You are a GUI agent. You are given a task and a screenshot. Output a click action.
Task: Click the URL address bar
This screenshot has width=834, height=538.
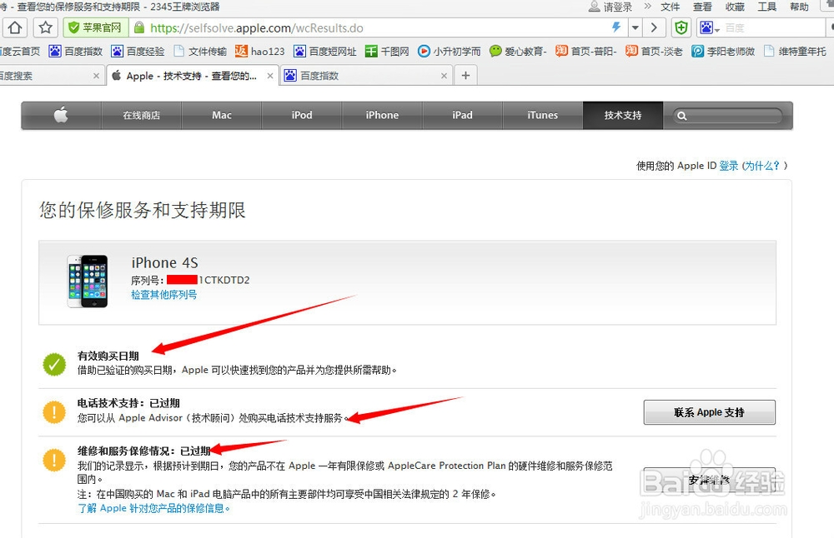pos(378,27)
